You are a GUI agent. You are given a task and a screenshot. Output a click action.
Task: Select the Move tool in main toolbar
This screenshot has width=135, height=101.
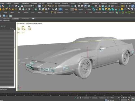tap(13, 6)
